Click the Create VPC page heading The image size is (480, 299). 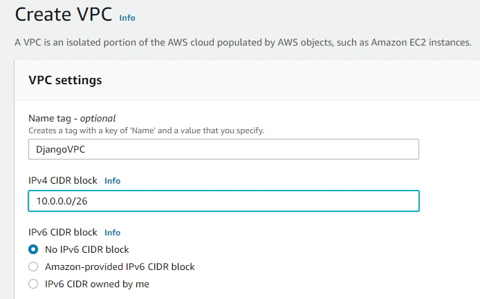pyautogui.click(x=63, y=15)
